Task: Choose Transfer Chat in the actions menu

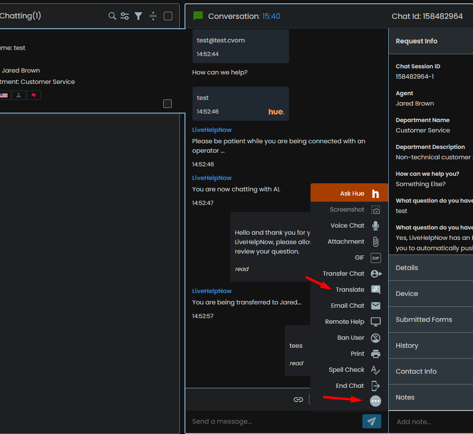Action: [344, 273]
